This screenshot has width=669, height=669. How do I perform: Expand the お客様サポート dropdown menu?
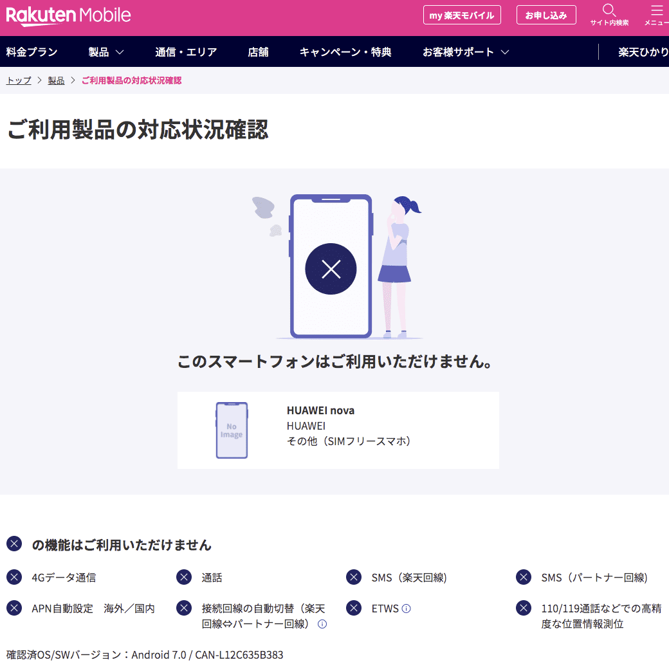466,52
